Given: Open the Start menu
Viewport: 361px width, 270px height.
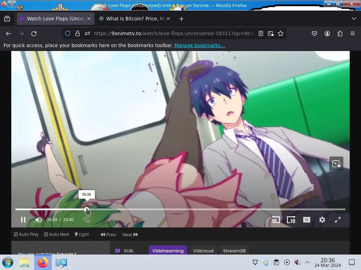Looking at the screenshot, I should (8, 262).
